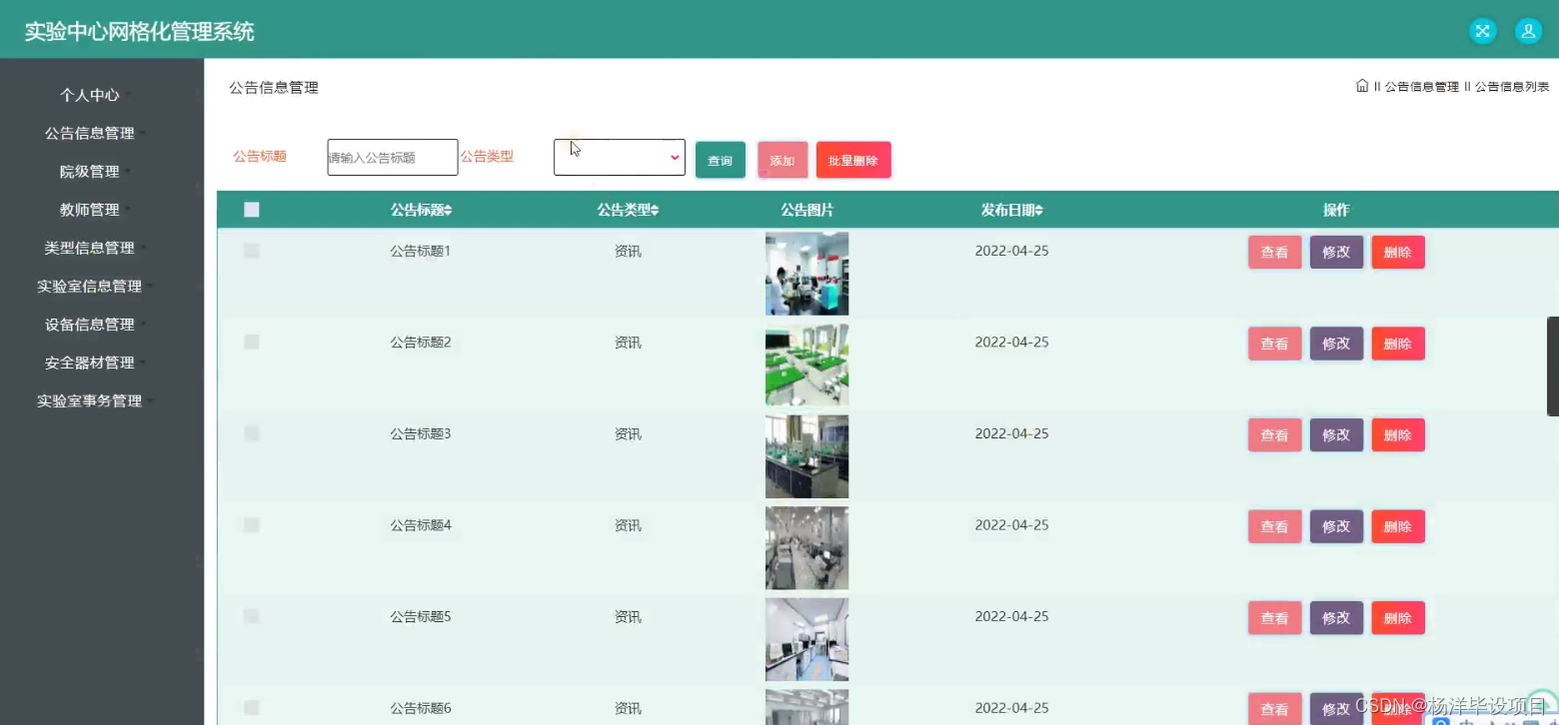Screen dimensions: 1559x725
Task: Click the 查询 search button
Action: (x=721, y=160)
